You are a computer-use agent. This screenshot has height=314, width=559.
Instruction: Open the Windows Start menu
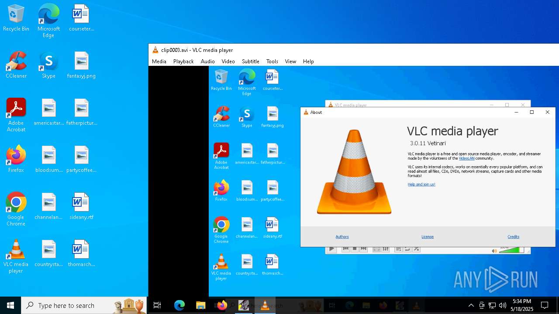pyautogui.click(x=10, y=305)
